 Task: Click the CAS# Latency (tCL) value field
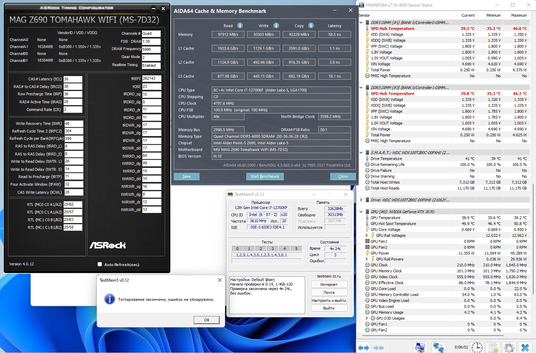(x=73, y=79)
